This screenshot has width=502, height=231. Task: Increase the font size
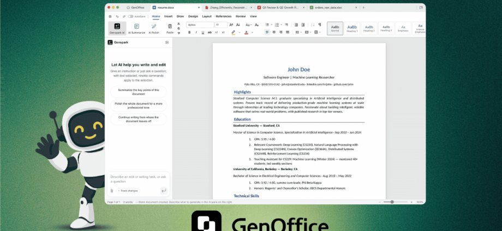231,24
